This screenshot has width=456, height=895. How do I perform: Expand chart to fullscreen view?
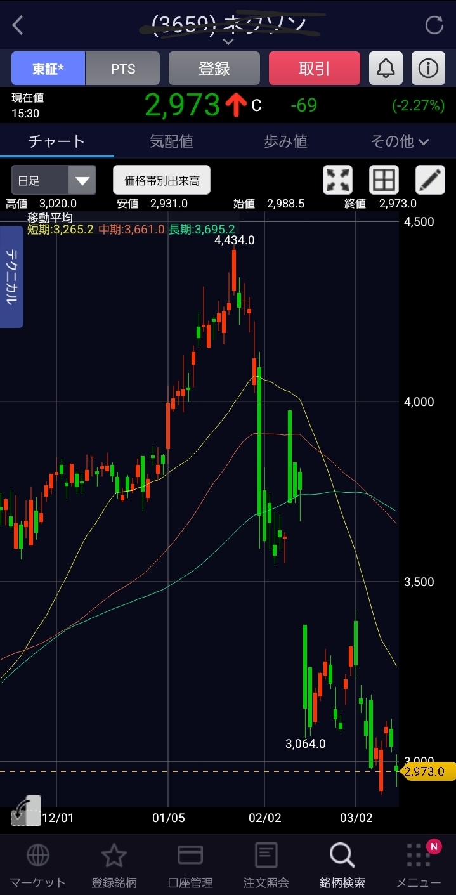pos(337,180)
